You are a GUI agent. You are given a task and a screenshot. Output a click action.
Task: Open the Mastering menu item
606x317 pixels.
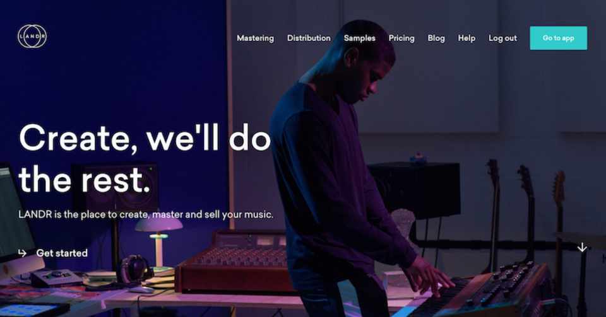pos(256,38)
